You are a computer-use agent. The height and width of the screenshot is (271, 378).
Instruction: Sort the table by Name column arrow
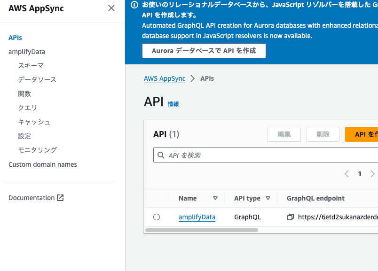pyautogui.click(x=215, y=198)
